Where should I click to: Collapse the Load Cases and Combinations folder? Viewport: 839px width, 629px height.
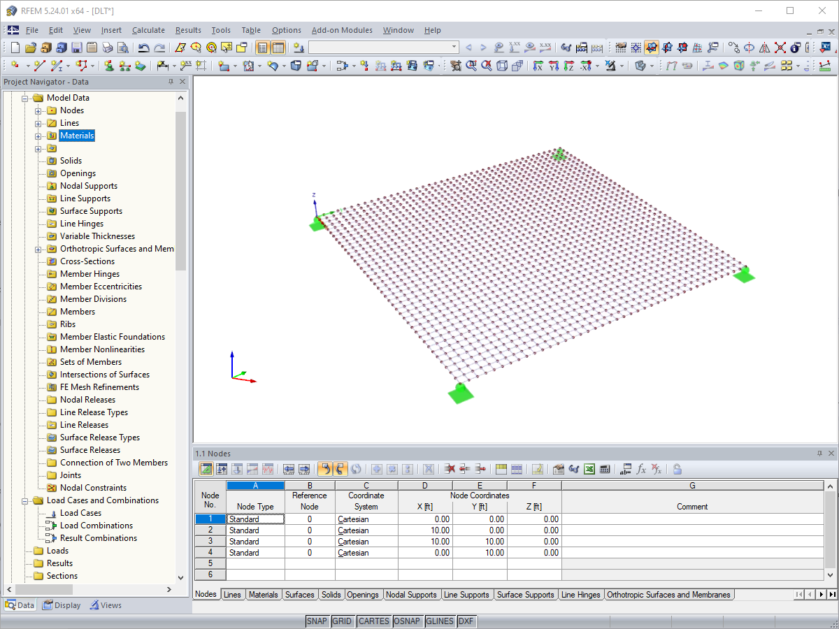coord(26,500)
